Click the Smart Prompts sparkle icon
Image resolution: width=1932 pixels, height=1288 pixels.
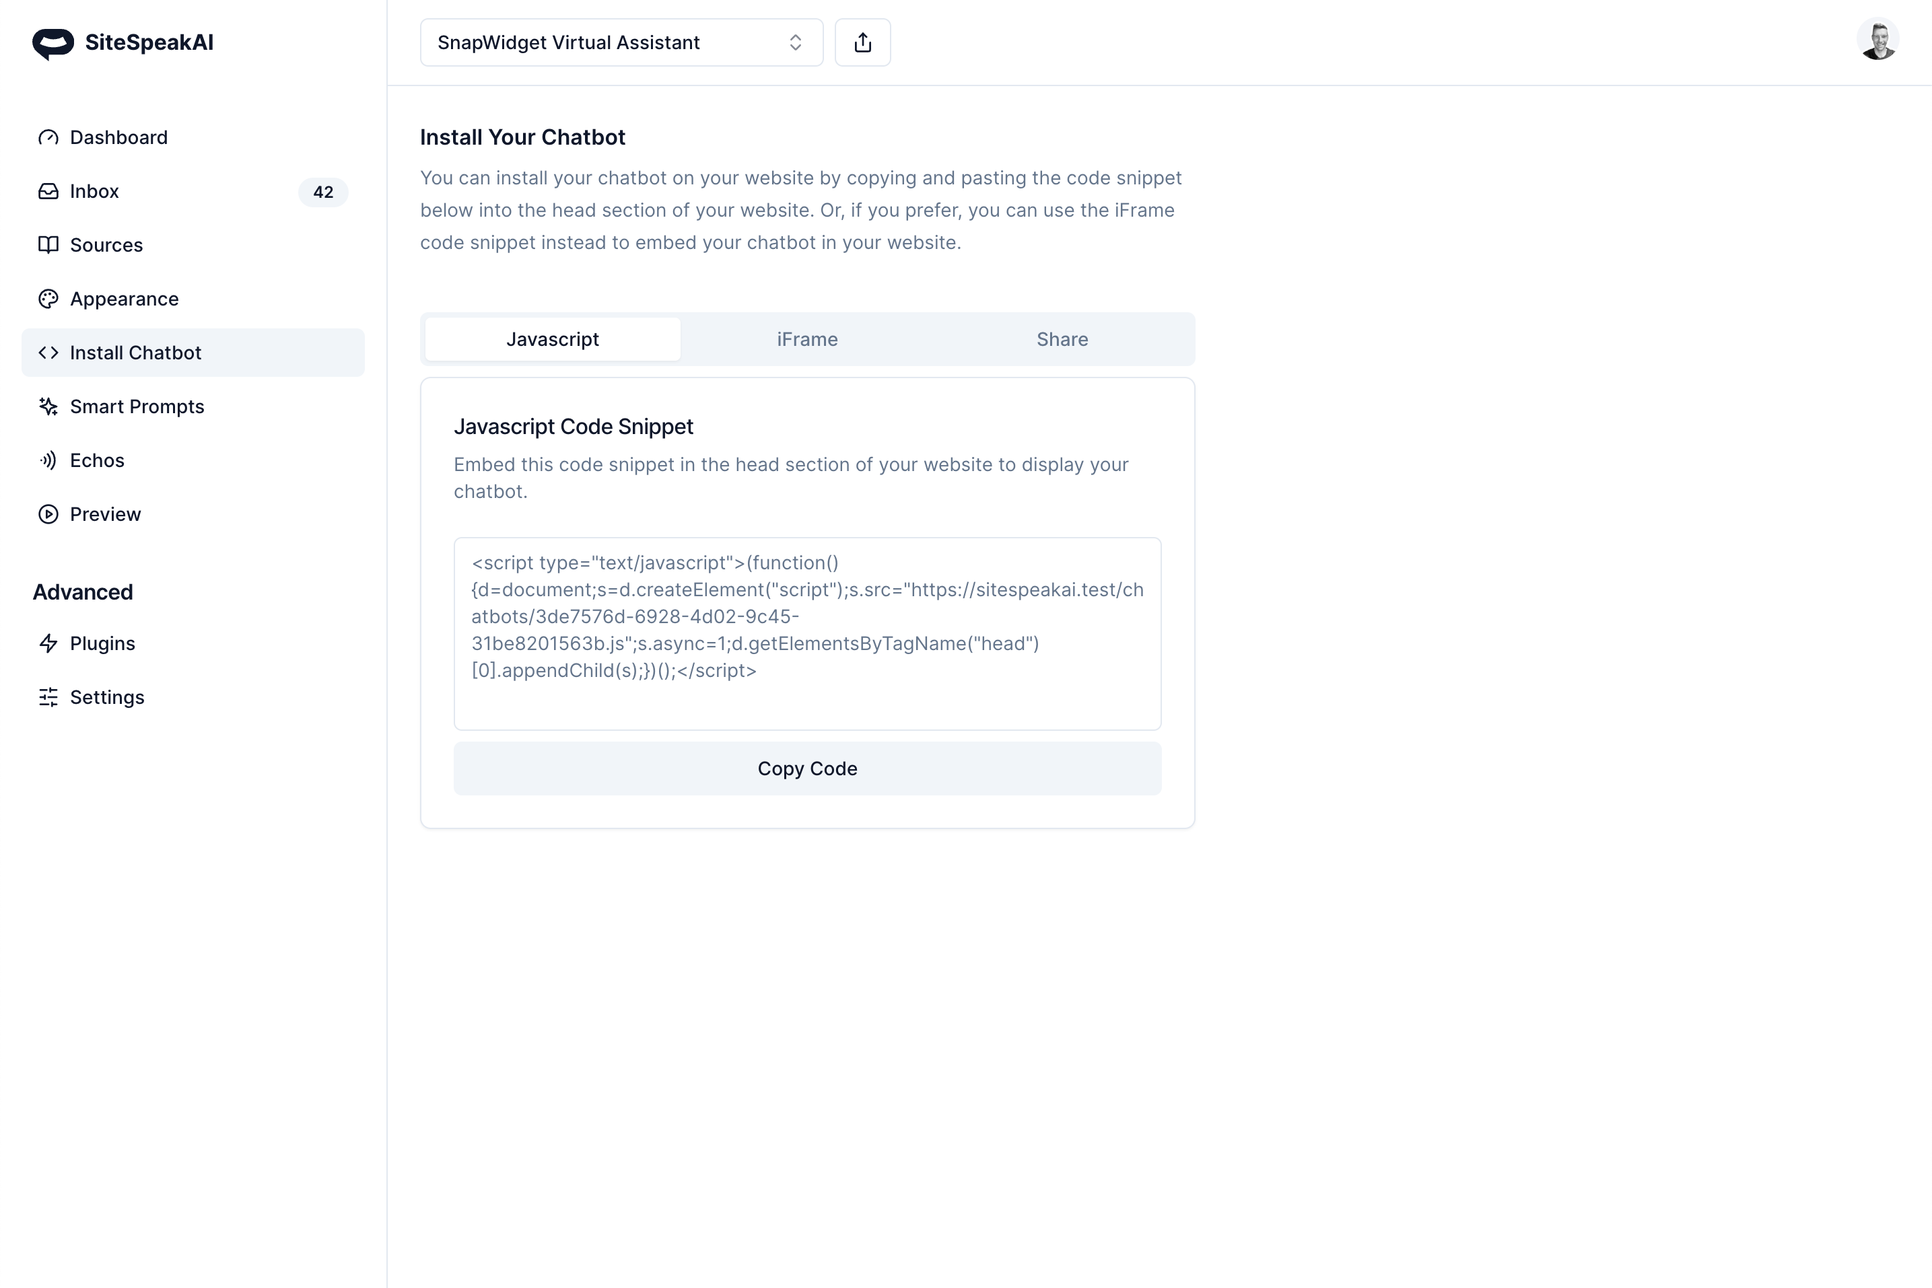[x=48, y=406]
